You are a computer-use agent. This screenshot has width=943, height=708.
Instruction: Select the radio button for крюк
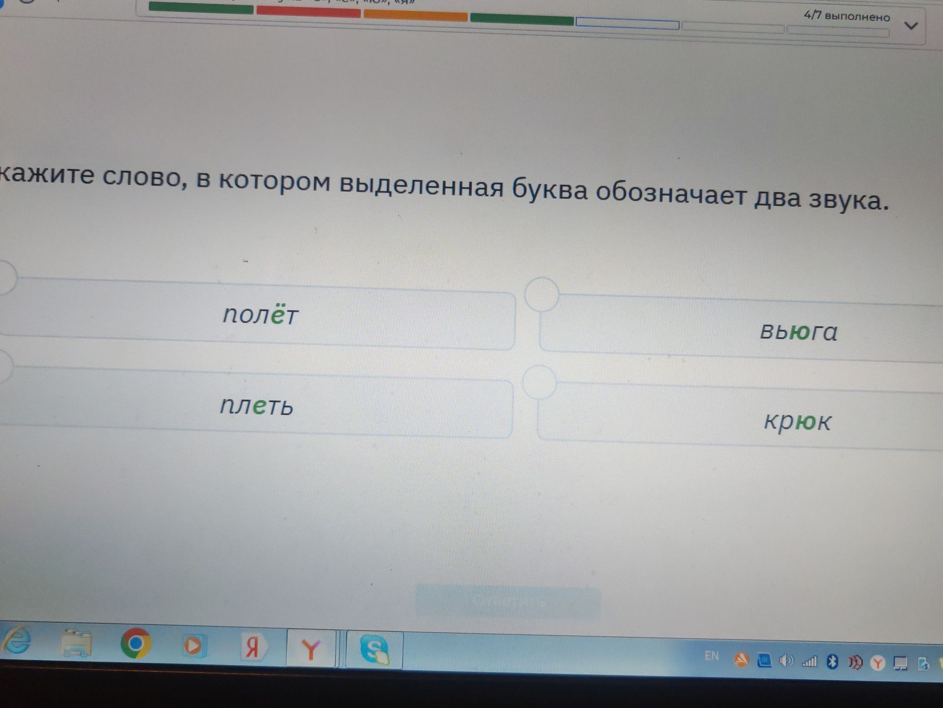[x=539, y=382]
